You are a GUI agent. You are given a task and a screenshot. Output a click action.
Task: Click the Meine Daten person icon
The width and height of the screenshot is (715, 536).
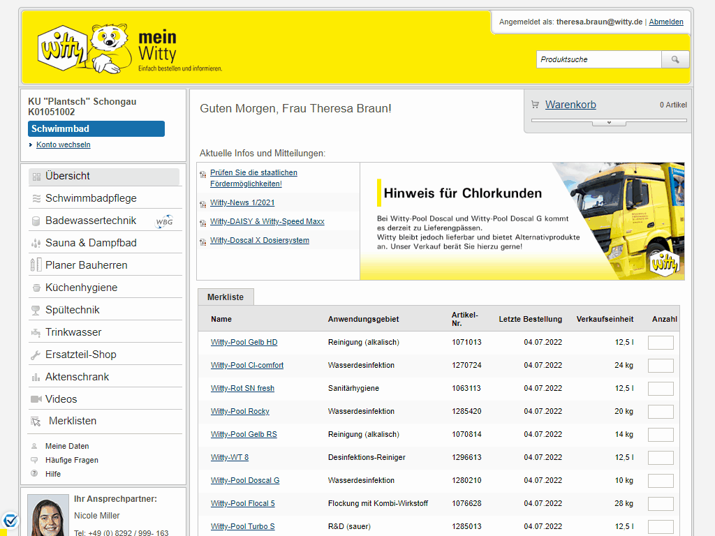click(34, 446)
